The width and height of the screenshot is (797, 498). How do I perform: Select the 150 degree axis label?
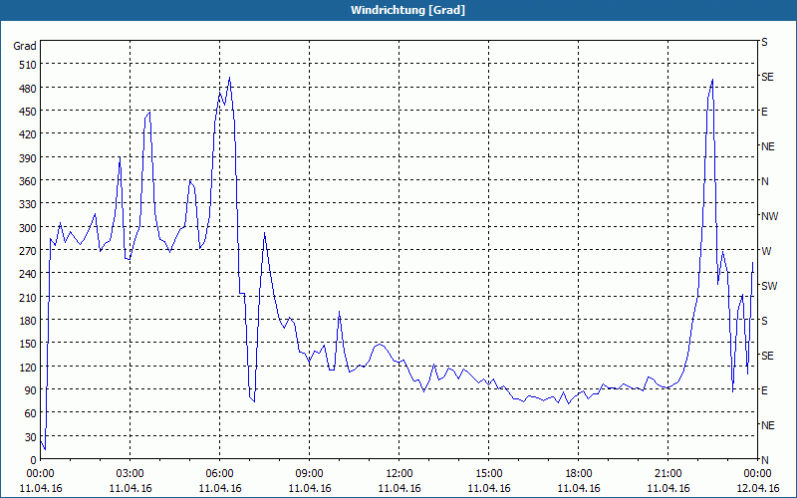(28, 344)
